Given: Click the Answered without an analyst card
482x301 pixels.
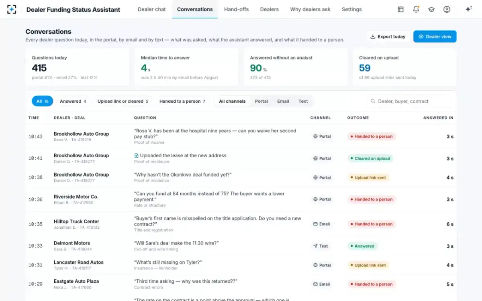Looking at the screenshot, I should tap(295, 67).
